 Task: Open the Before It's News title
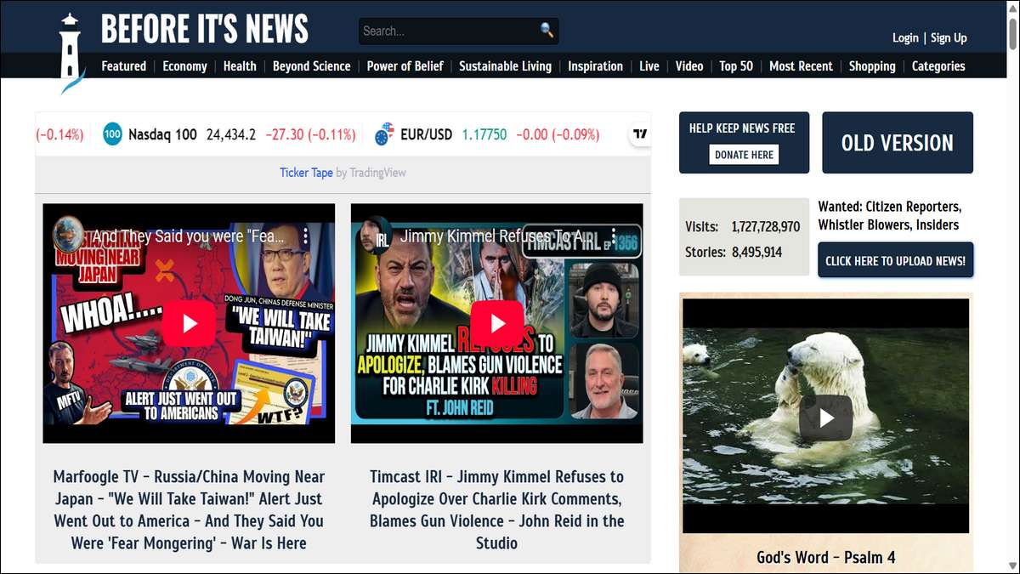(x=205, y=30)
